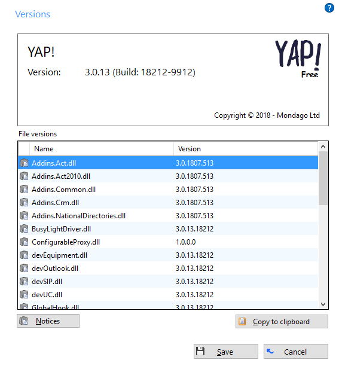
Task: Sort list by Name column header
Action: [x=102, y=149]
